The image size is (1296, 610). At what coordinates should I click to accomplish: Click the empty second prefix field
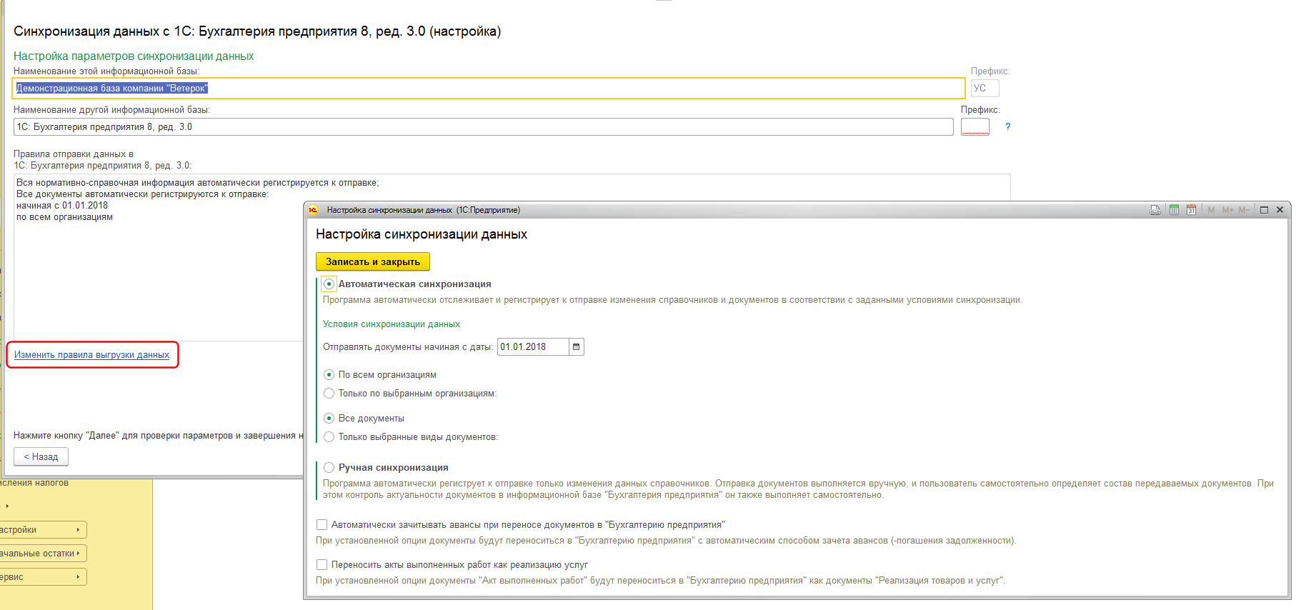[975, 127]
